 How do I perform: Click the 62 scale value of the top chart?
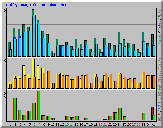click(5, 11)
